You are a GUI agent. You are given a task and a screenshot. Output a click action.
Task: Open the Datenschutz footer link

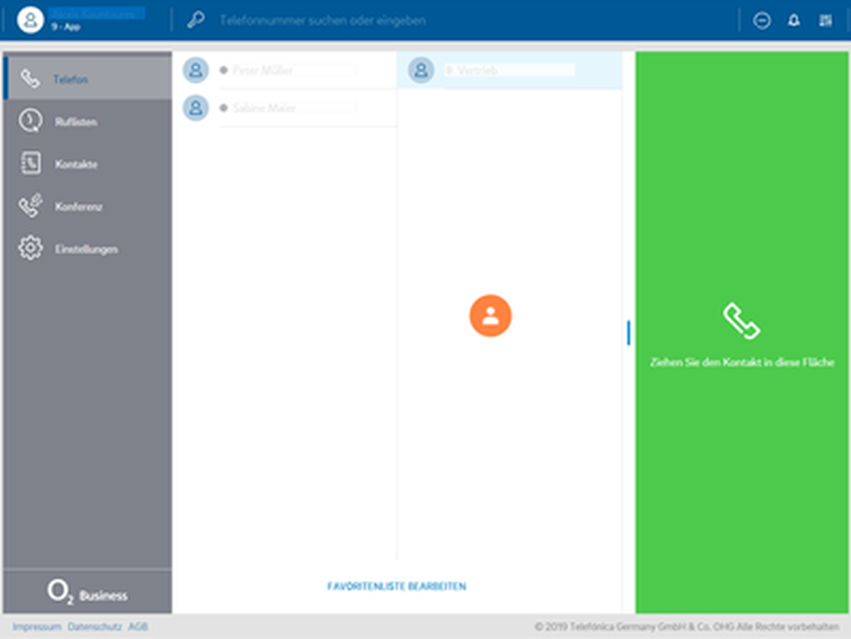point(94,627)
